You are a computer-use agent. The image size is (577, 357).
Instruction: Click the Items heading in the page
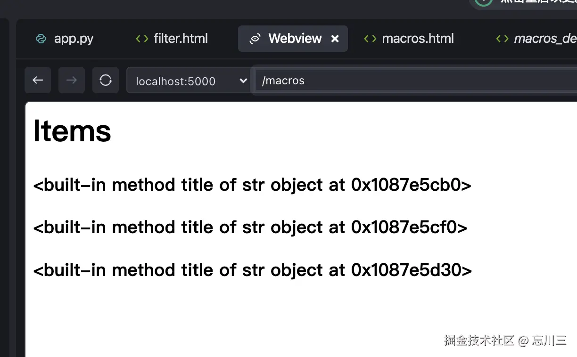click(x=72, y=131)
